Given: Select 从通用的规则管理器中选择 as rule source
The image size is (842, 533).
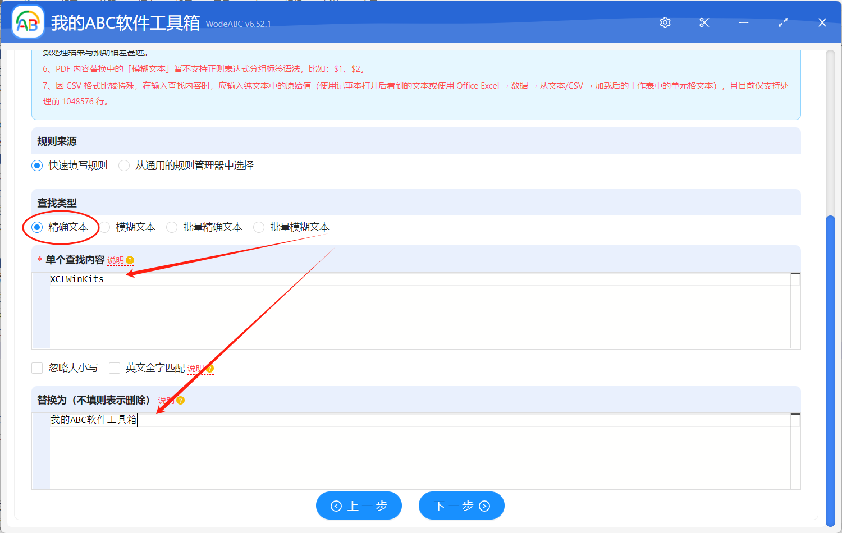Looking at the screenshot, I should pyautogui.click(x=123, y=166).
